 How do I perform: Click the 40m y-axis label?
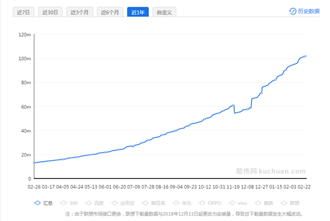[26, 131]
